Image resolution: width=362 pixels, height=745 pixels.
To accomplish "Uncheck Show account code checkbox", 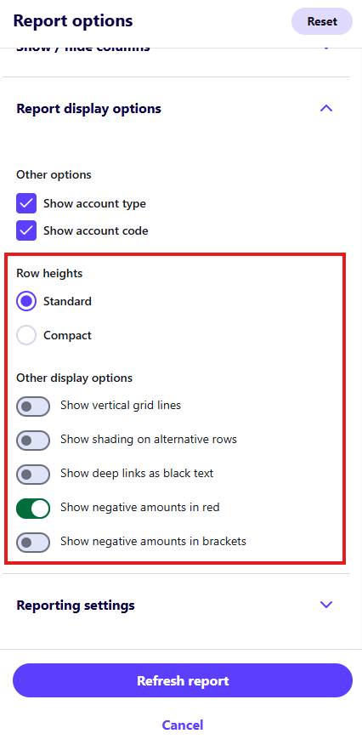I will point(26,230).
